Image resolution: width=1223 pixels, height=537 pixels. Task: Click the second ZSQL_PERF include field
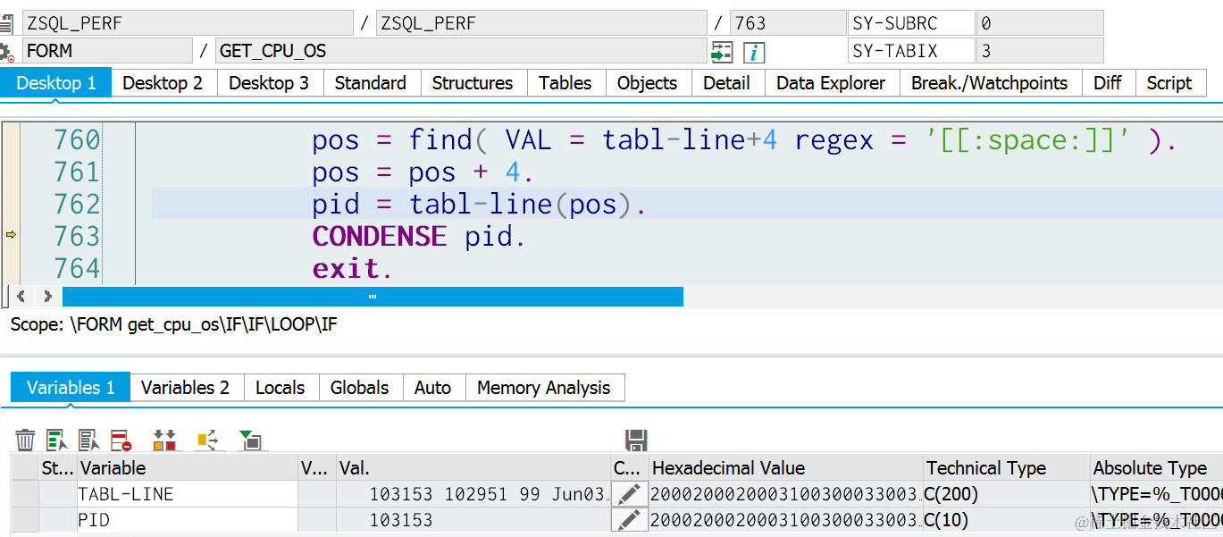[x=541, y=23]
